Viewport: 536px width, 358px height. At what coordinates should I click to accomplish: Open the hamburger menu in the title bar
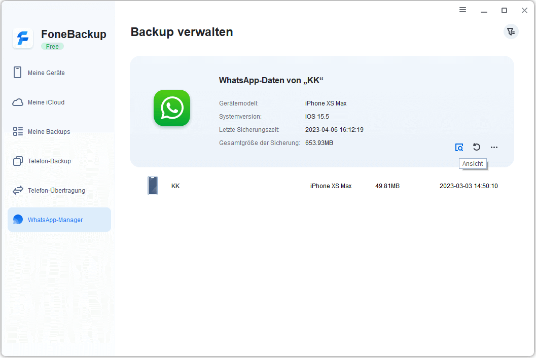[462, 10]
